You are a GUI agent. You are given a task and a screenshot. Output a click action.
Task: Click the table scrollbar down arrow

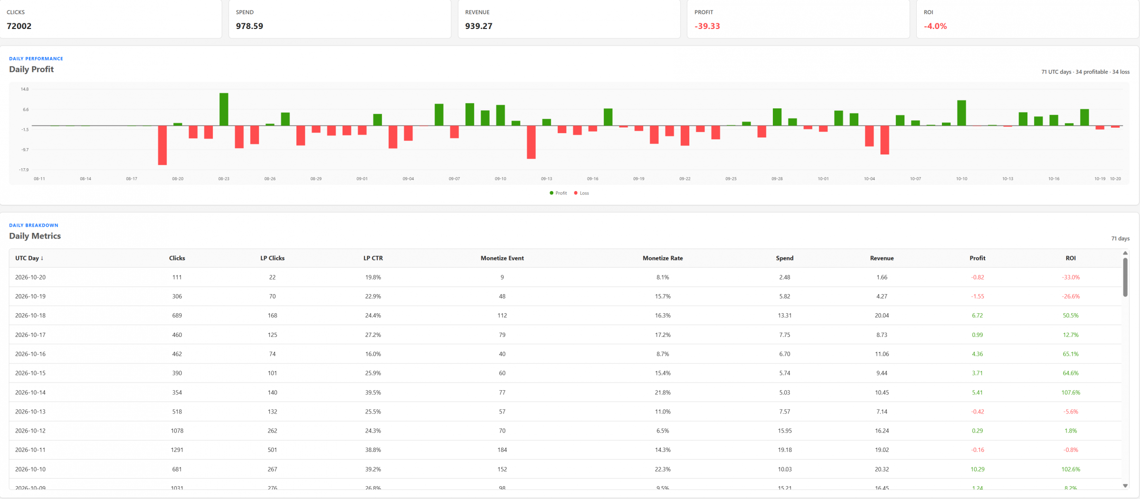(1125, 486)
